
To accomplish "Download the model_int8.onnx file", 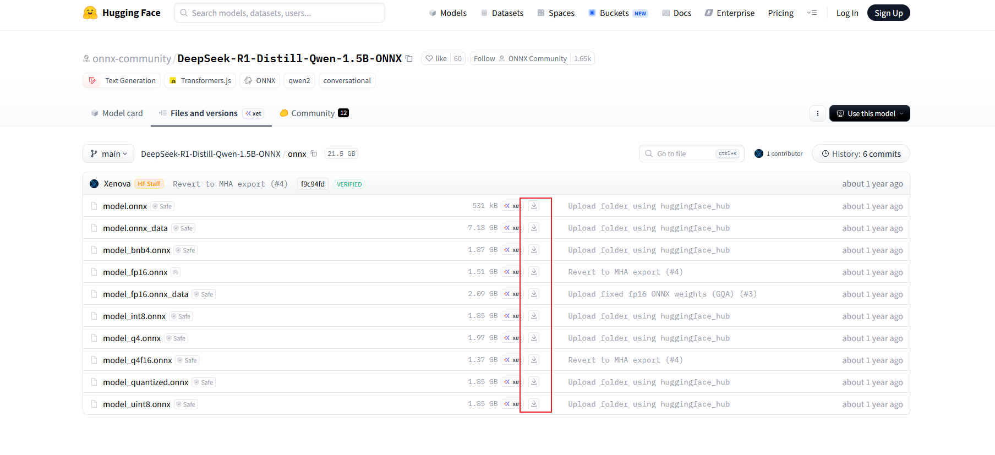I will [x=534, y=316].
